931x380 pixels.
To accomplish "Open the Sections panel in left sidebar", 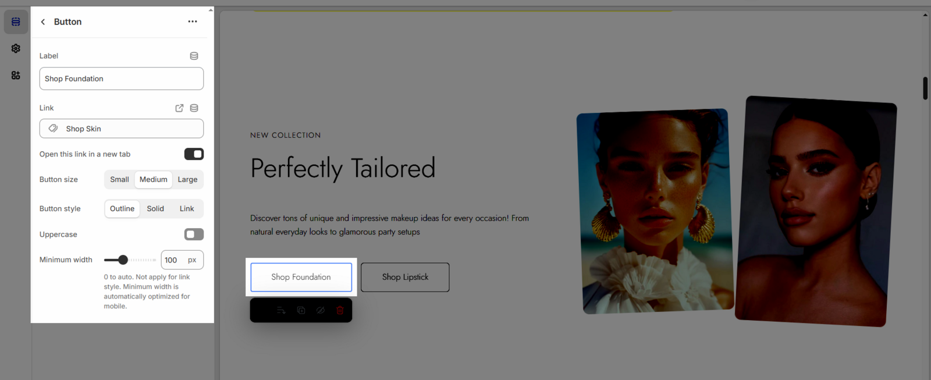I will pyautogui.click(x=16, y=22).
